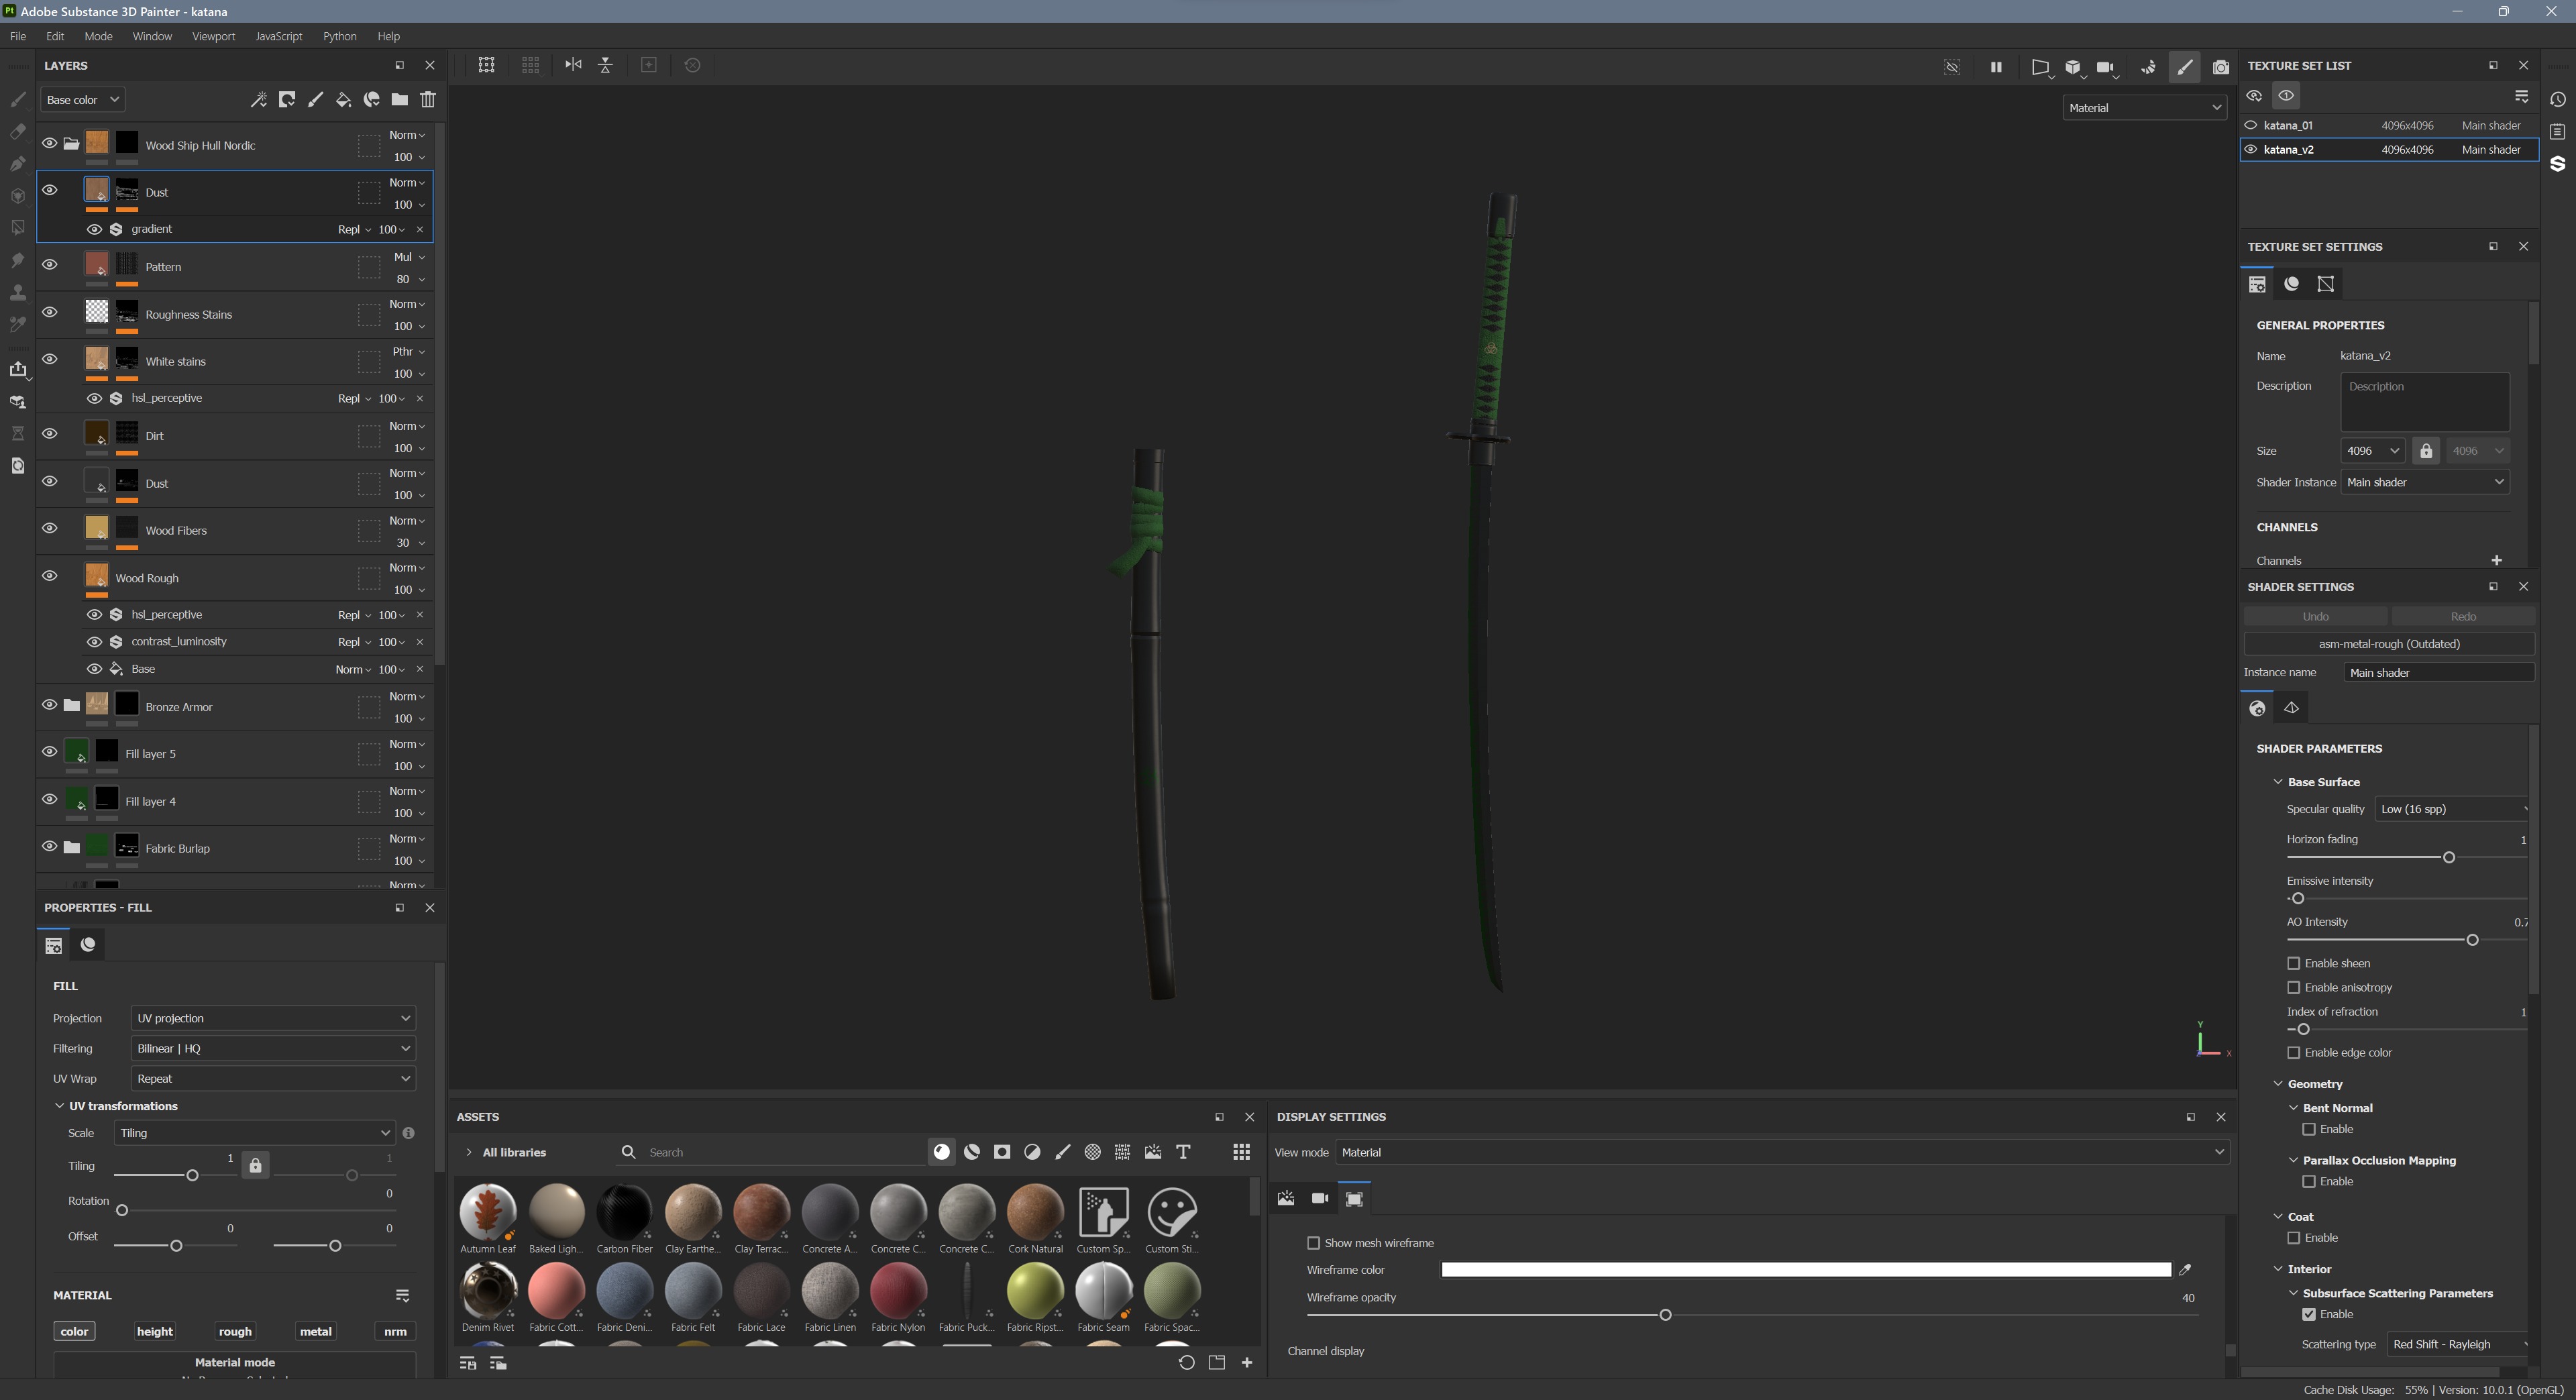Uncheck Subsurface Scattering Enable checkbox
Viewport: 2576px width, 1400px height.
pyautogui.click(x=2309, y=1314)
